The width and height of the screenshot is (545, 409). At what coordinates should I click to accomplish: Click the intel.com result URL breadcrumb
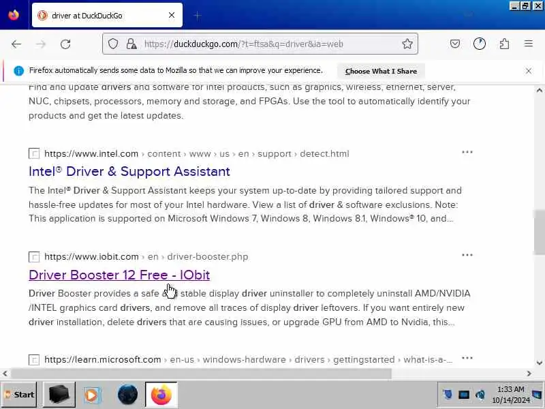click(197, 154)
